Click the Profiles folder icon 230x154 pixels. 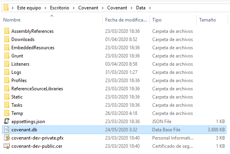click(x=7, y=80)
